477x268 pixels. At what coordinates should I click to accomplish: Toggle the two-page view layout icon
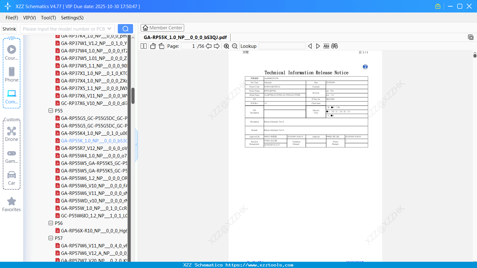(x=143, y=46)
